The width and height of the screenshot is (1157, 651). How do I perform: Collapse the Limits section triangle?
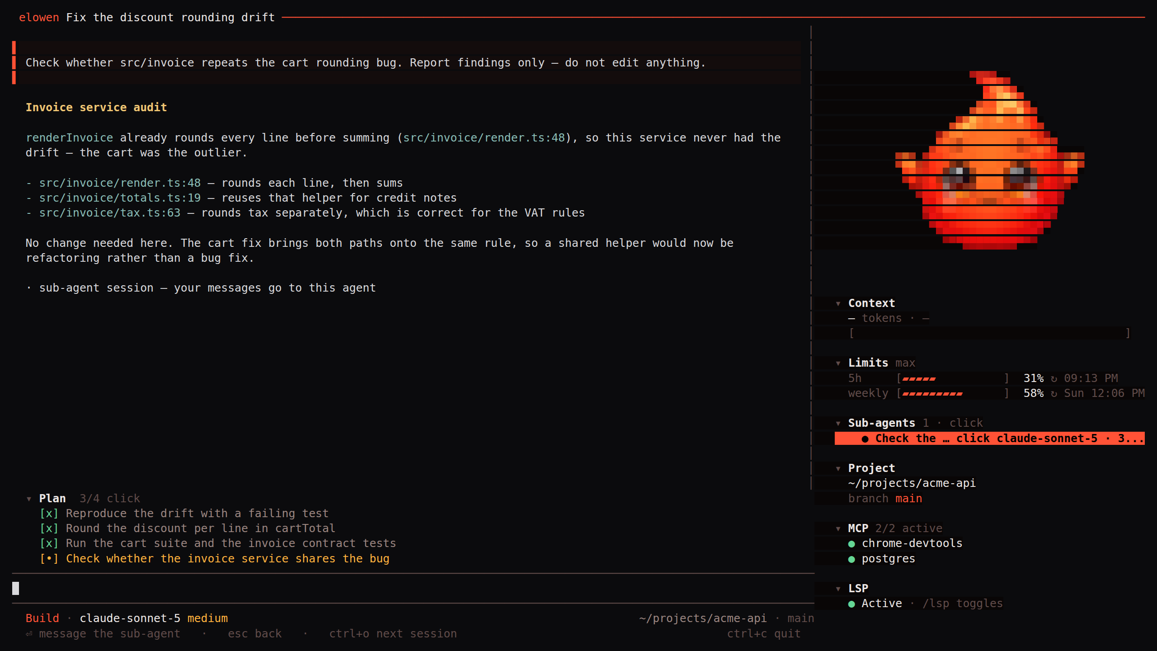click(x=838, y=363)
